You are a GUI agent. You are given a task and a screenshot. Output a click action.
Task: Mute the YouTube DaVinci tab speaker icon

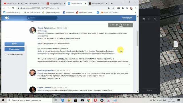point(19,3)
